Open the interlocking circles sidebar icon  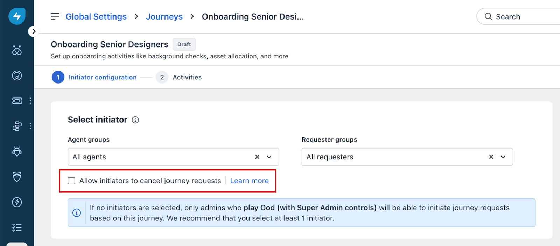(17, 50)
